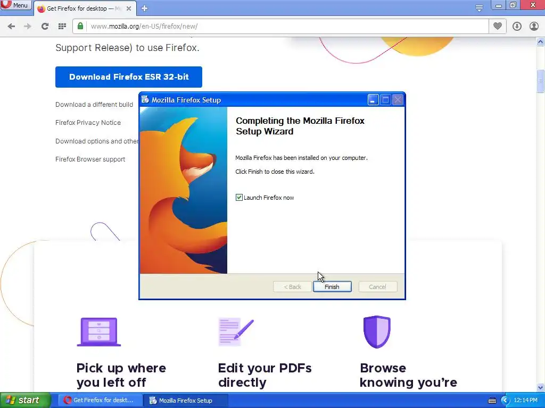
Task: Reload the current page
Action: coord(45,27)
